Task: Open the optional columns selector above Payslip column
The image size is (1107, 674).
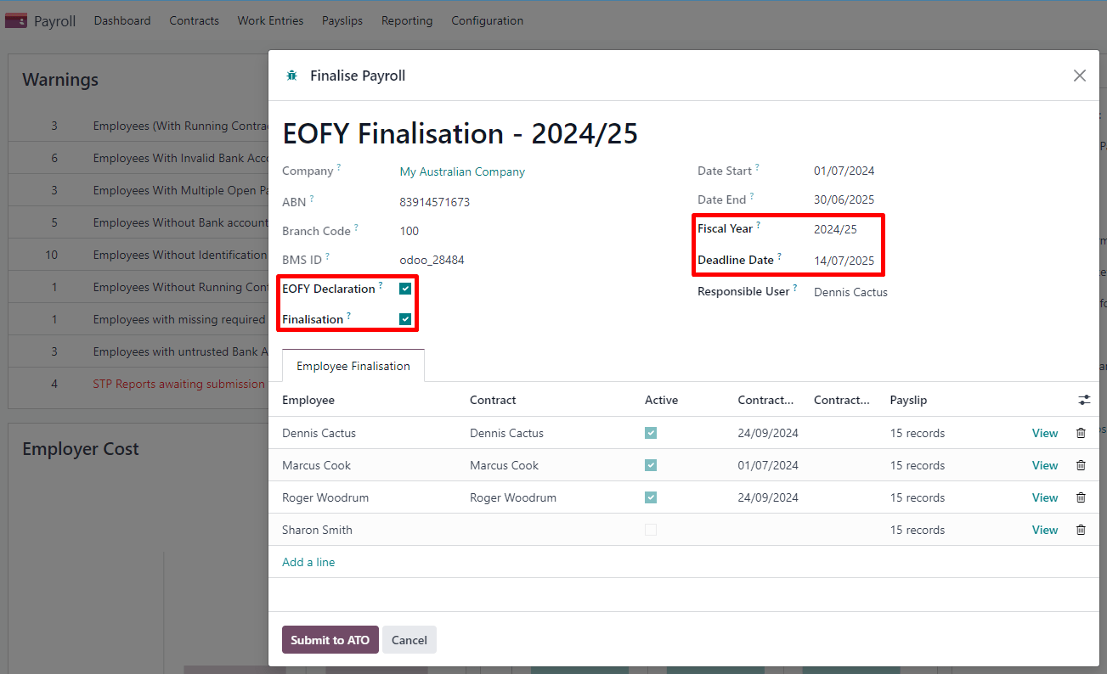Action: click(1084, 400)
